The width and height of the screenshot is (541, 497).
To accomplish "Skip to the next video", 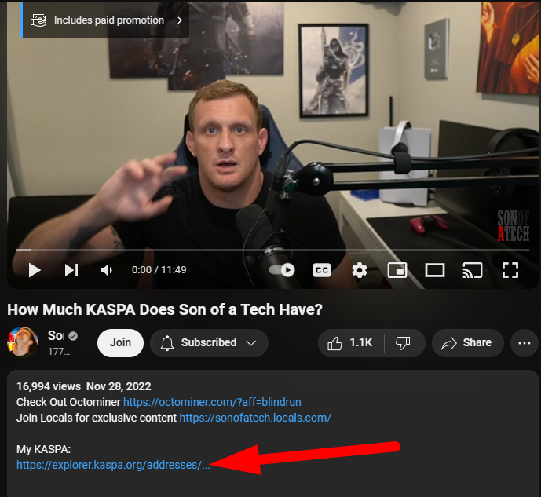I will [x=71, y=270].
